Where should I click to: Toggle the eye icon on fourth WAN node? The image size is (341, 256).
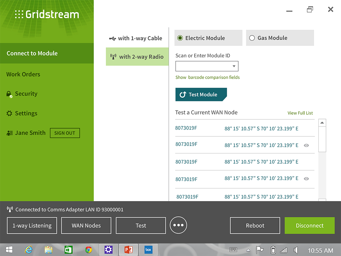coord(306,179)
